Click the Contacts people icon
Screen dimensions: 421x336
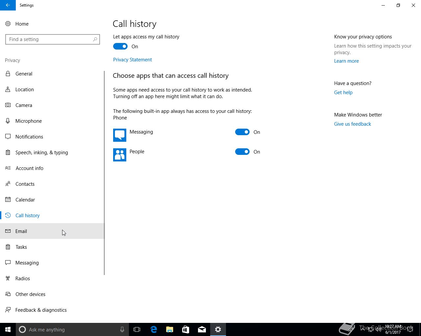click(8, 184)
